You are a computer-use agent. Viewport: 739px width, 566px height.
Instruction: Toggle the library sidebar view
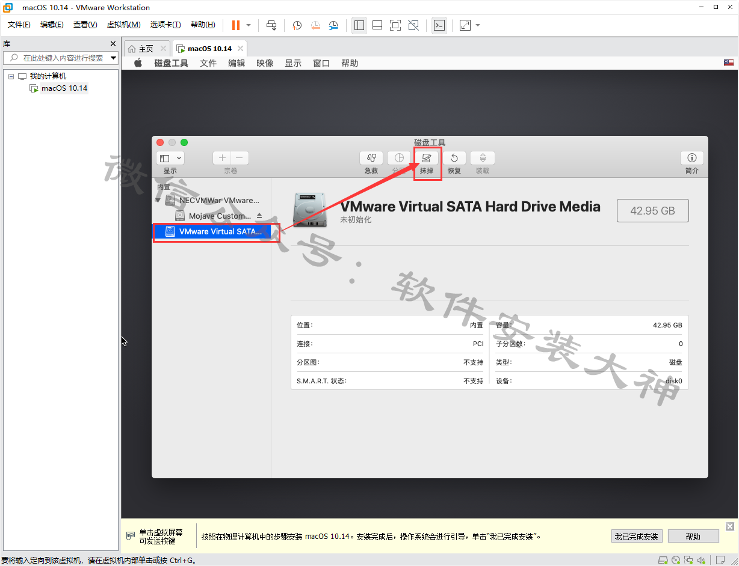359,25
